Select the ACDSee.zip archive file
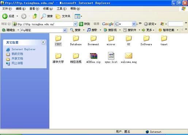The image size is (188, 135). (93, 58)
